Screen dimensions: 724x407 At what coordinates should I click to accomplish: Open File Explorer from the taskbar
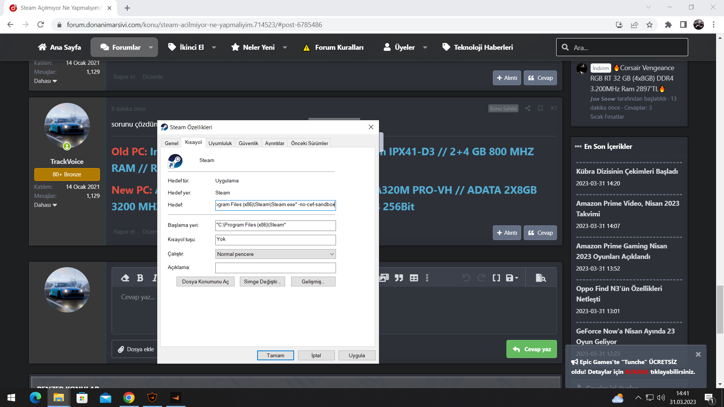(x=58, y=398)
